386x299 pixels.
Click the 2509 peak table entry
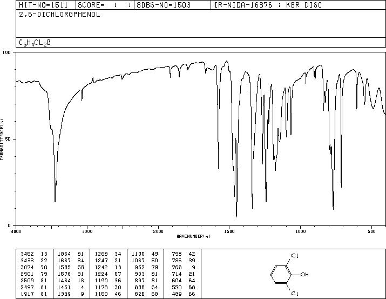[x=34, y=281]
